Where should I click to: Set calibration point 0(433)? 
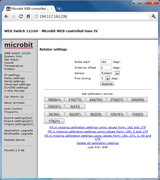tap(75, 107)
